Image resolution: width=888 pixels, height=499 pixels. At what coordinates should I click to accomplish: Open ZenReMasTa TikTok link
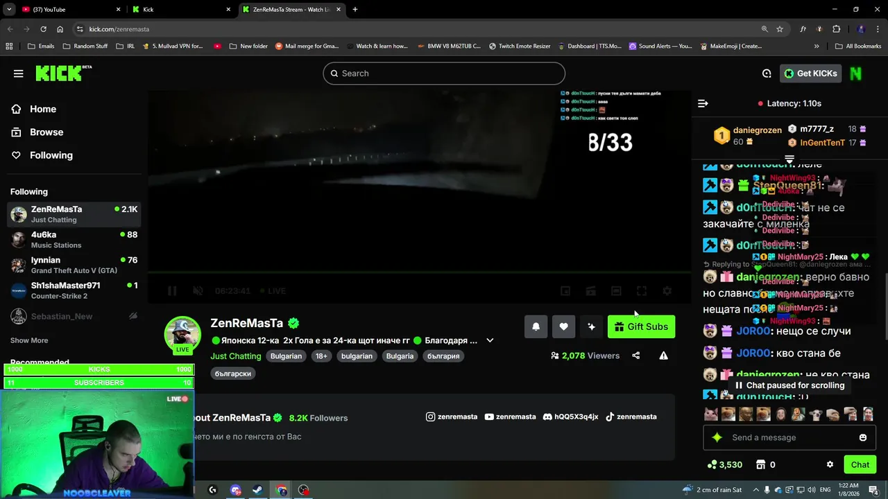pos(631,417)
